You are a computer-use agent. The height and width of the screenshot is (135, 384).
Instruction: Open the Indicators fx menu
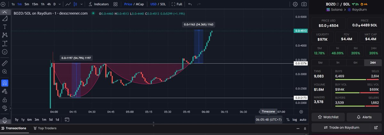click(99, 4)
